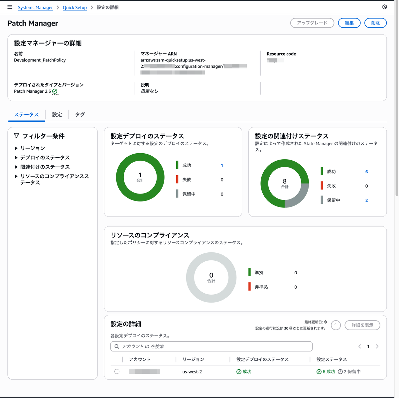Click red 失敗 swatch in association status legend
Image resolution: width=399 pixels, height=398 pixels.
click(x=322, y=186)
